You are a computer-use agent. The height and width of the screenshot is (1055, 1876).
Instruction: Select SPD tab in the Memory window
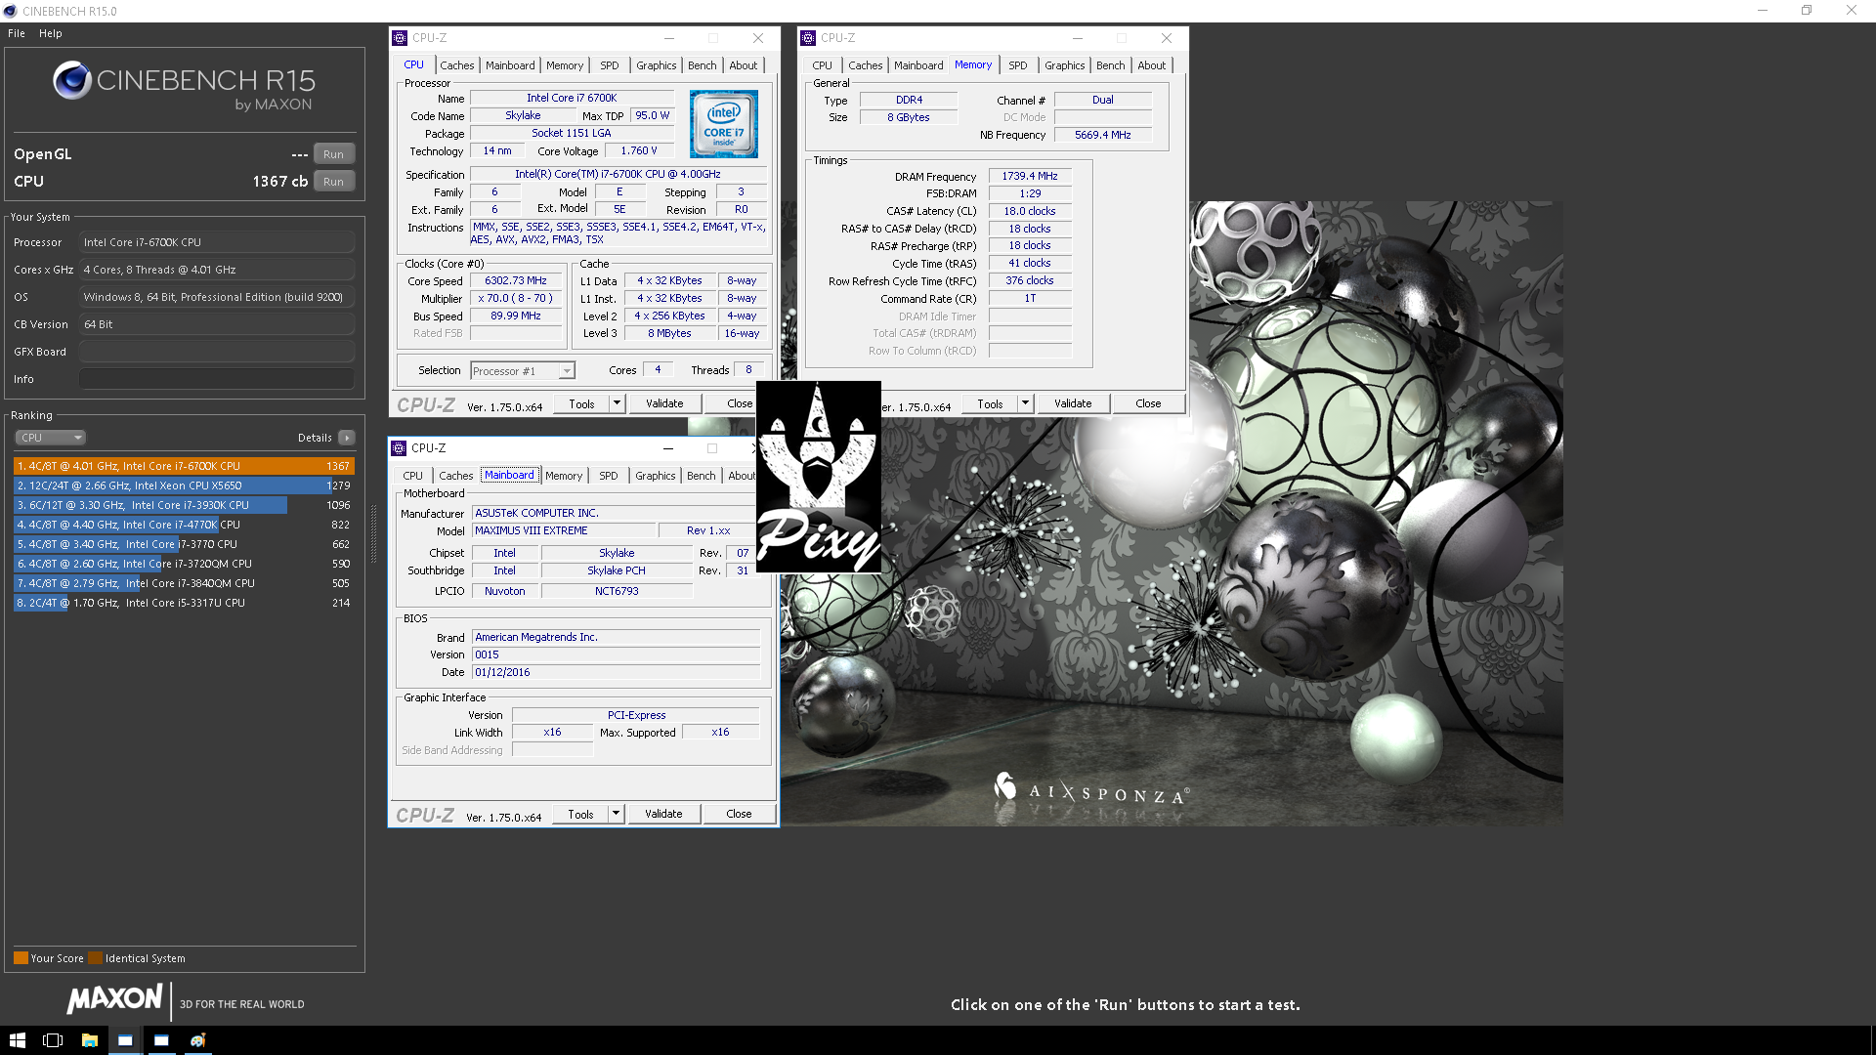(1018, 65)
